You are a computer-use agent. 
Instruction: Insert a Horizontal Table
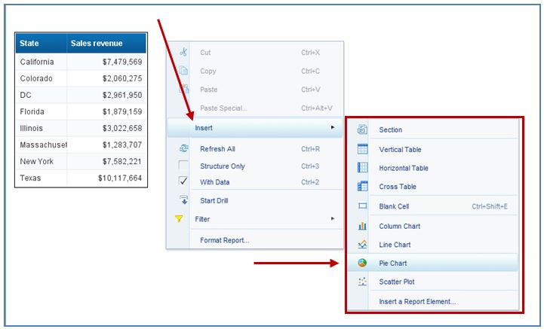tap(432, 168)
